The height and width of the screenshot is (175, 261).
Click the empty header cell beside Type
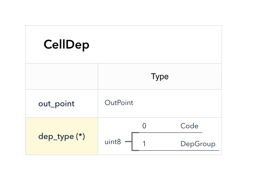tap(62, 76)
